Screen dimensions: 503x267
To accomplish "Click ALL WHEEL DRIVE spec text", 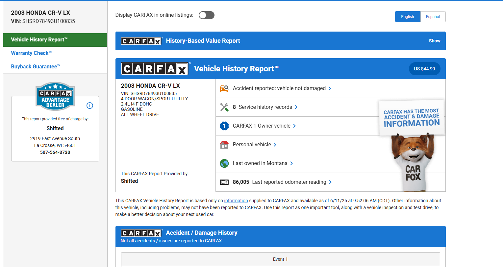I will click(140, 115).
